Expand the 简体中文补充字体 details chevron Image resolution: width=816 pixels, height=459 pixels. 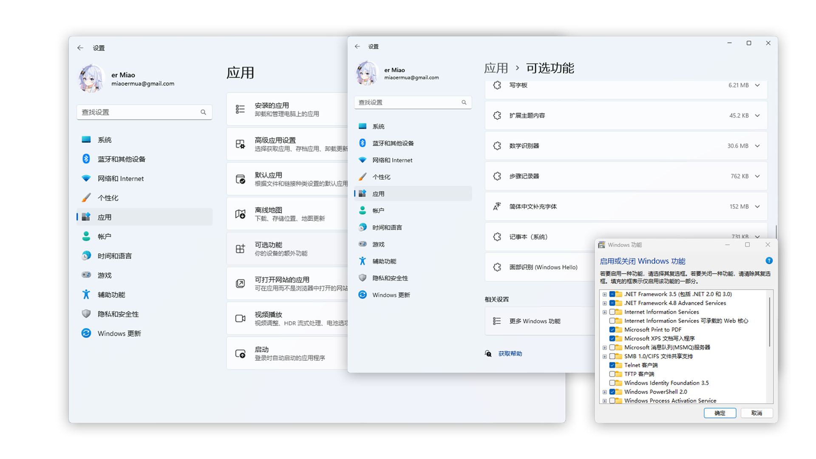(x=757, y=207)
